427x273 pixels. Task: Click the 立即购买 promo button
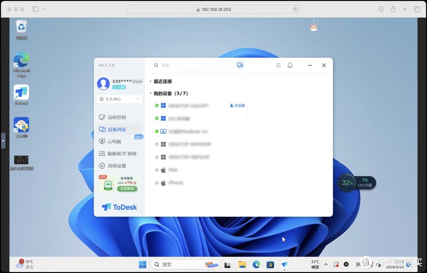pyautogui.click(x=127, y=189)
